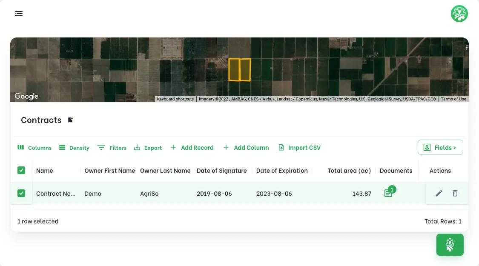Delete contract using the trash icon
This screenshot has width=479, height=266.
point(455,193)
